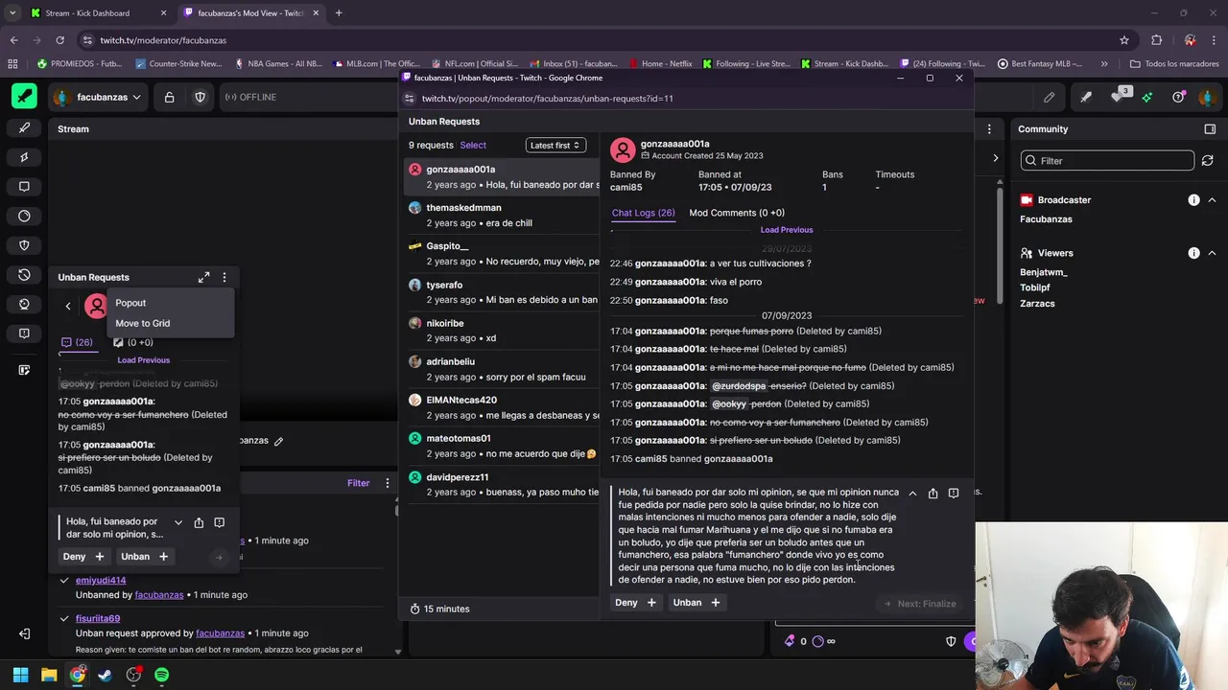Click the open padlock icon in Mod View header
The image size is (1228, 690).
[x=169, y=97]
